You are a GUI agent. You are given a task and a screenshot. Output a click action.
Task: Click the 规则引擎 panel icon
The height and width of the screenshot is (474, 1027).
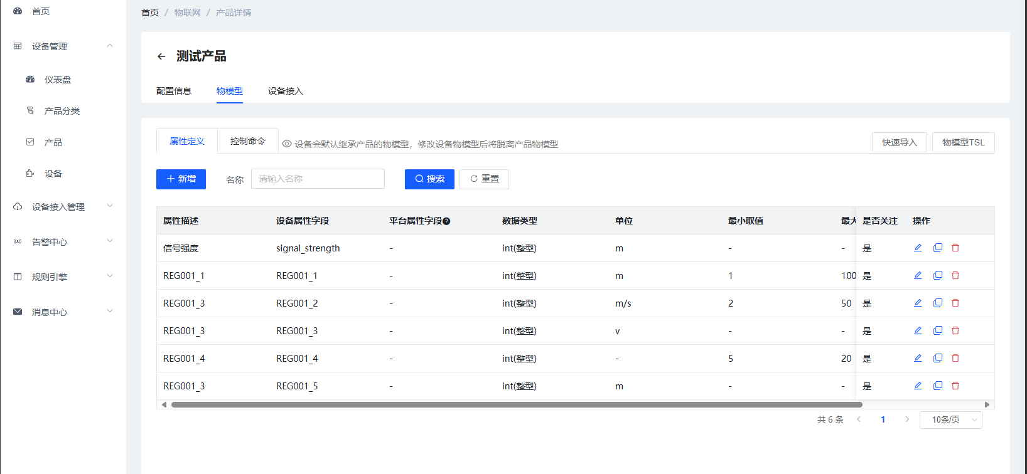[18, 277]
